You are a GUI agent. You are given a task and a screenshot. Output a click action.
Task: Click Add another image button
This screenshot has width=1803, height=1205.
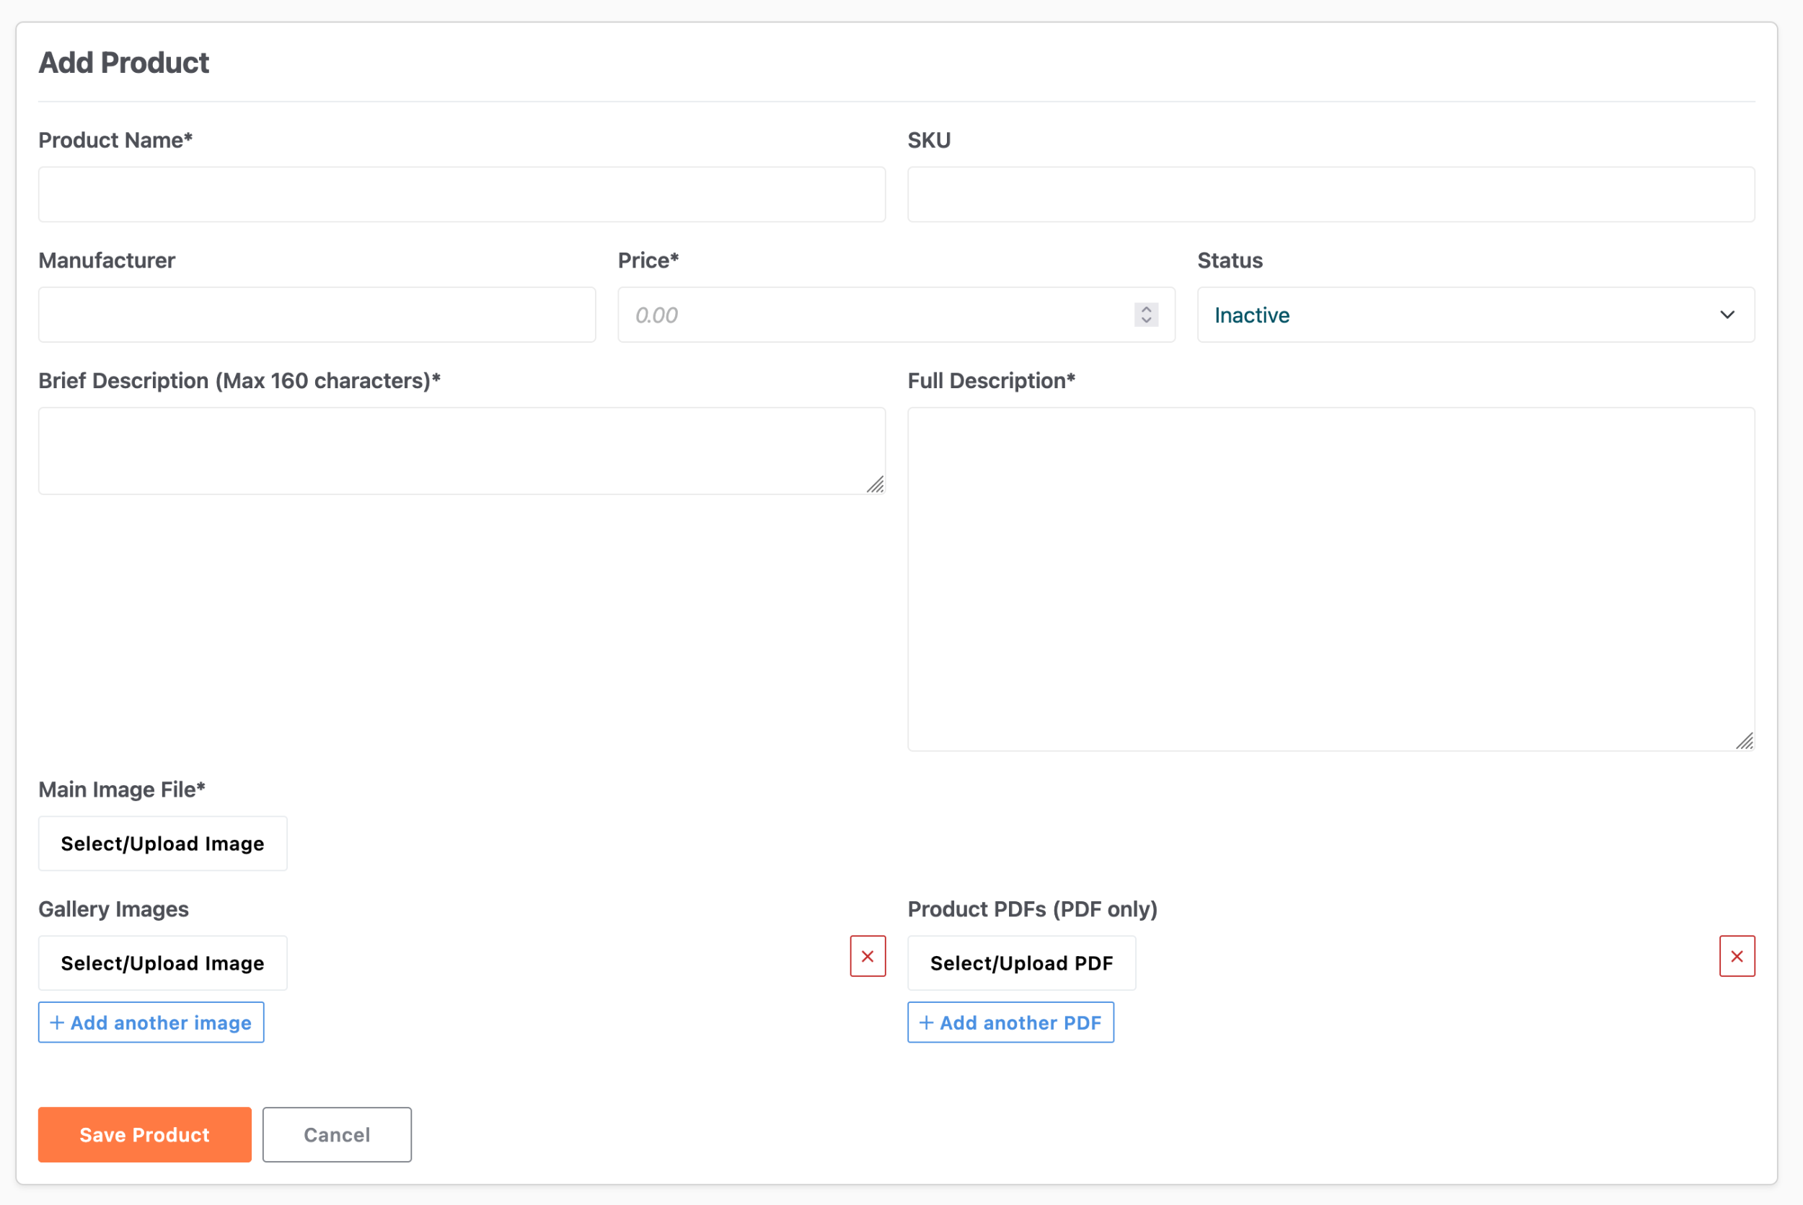point(151,1022)
